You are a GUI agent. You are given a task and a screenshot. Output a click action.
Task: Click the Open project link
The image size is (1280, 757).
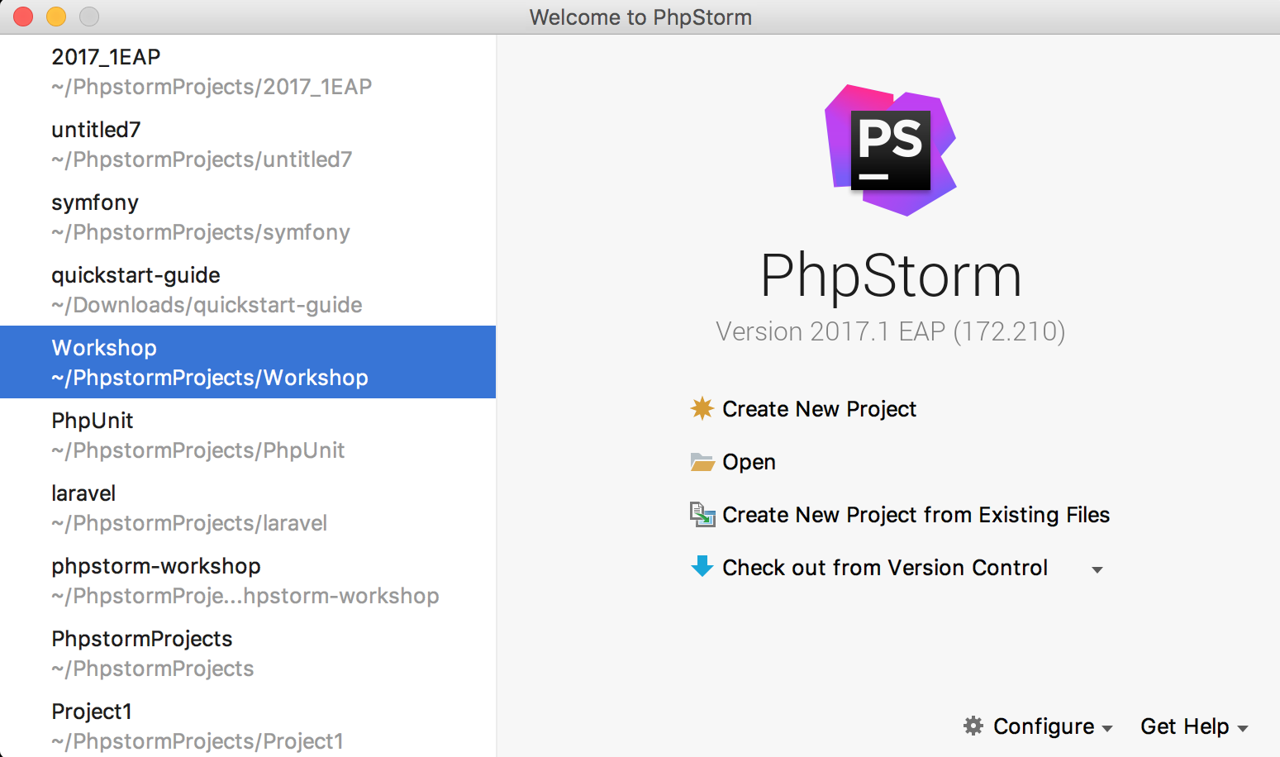coord(749,462)
